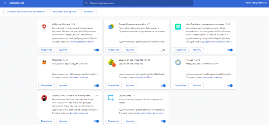Open Скриншотер фоновая страница (неакти... link
The image size is (269, 125).
point(151,113)
